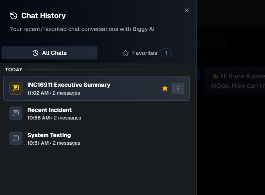The image size is (265, 195).
Task: Switch to the All Chats tab
Action: [49, 53]
